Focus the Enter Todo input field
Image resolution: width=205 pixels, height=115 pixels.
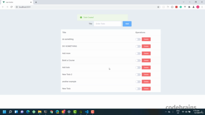pyautogui.click(x=108, y=24)
